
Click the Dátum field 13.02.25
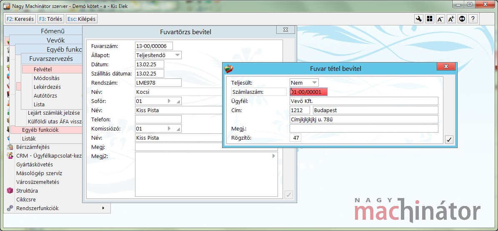150,64
